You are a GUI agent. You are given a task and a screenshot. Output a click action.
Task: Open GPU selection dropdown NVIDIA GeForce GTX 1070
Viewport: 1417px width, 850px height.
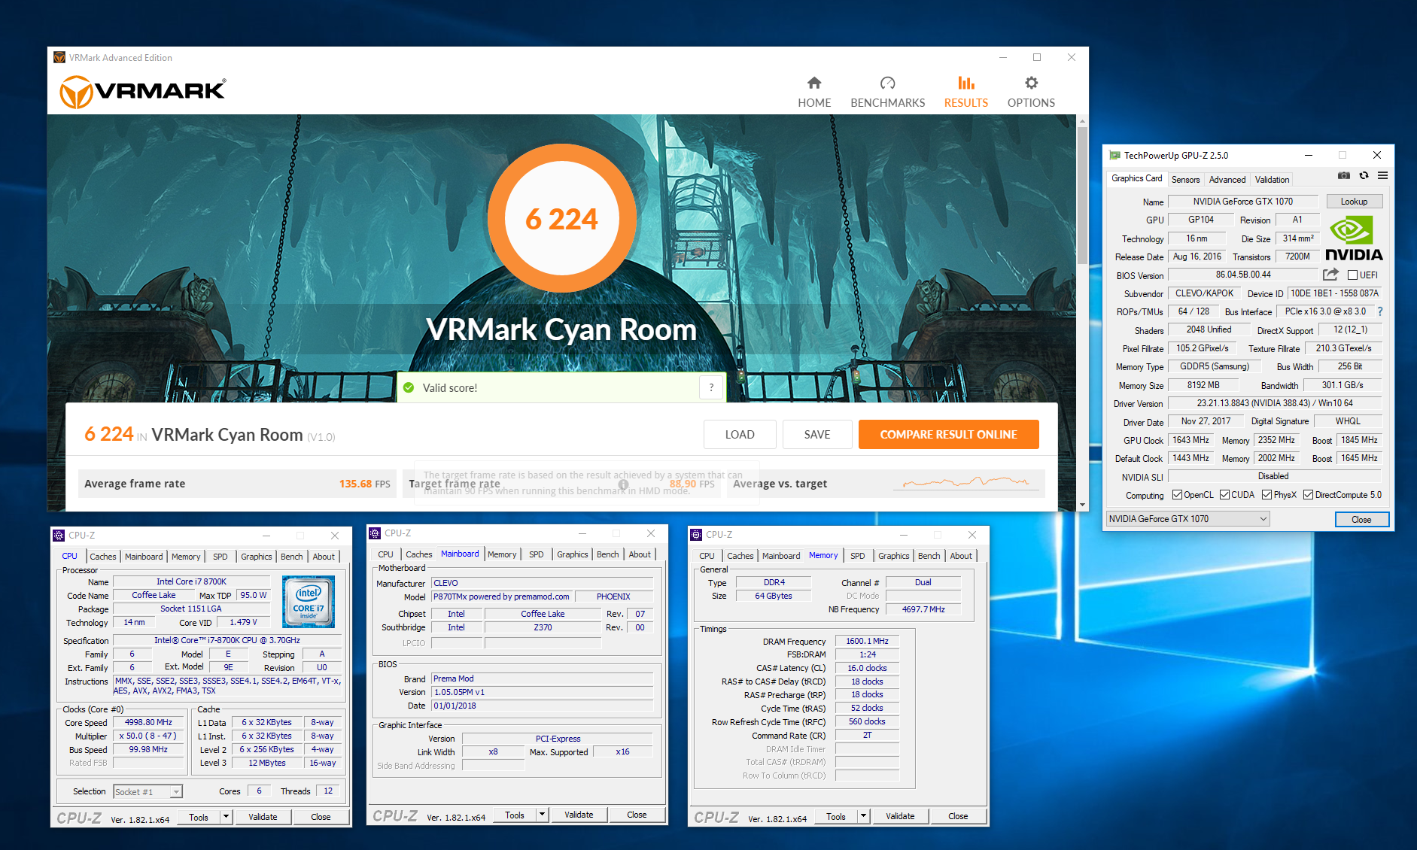(1187, 519)
